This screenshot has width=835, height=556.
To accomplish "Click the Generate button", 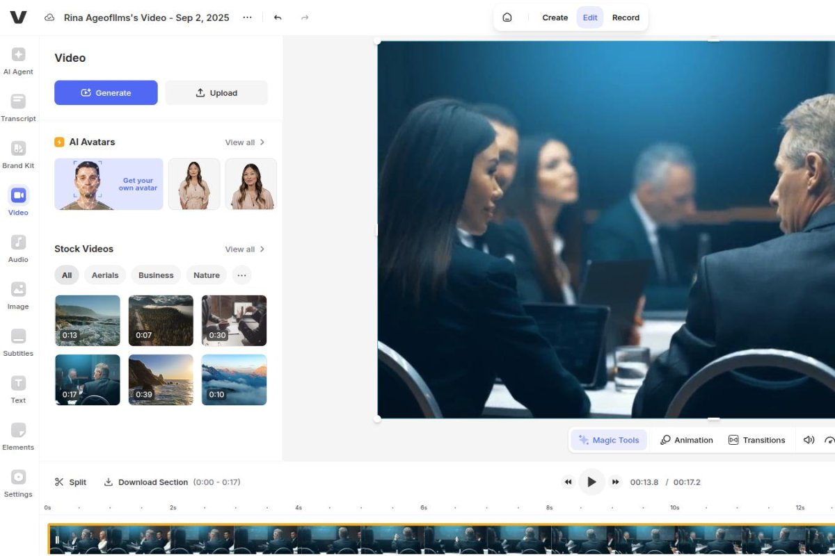I will click(x=106, y=92).
